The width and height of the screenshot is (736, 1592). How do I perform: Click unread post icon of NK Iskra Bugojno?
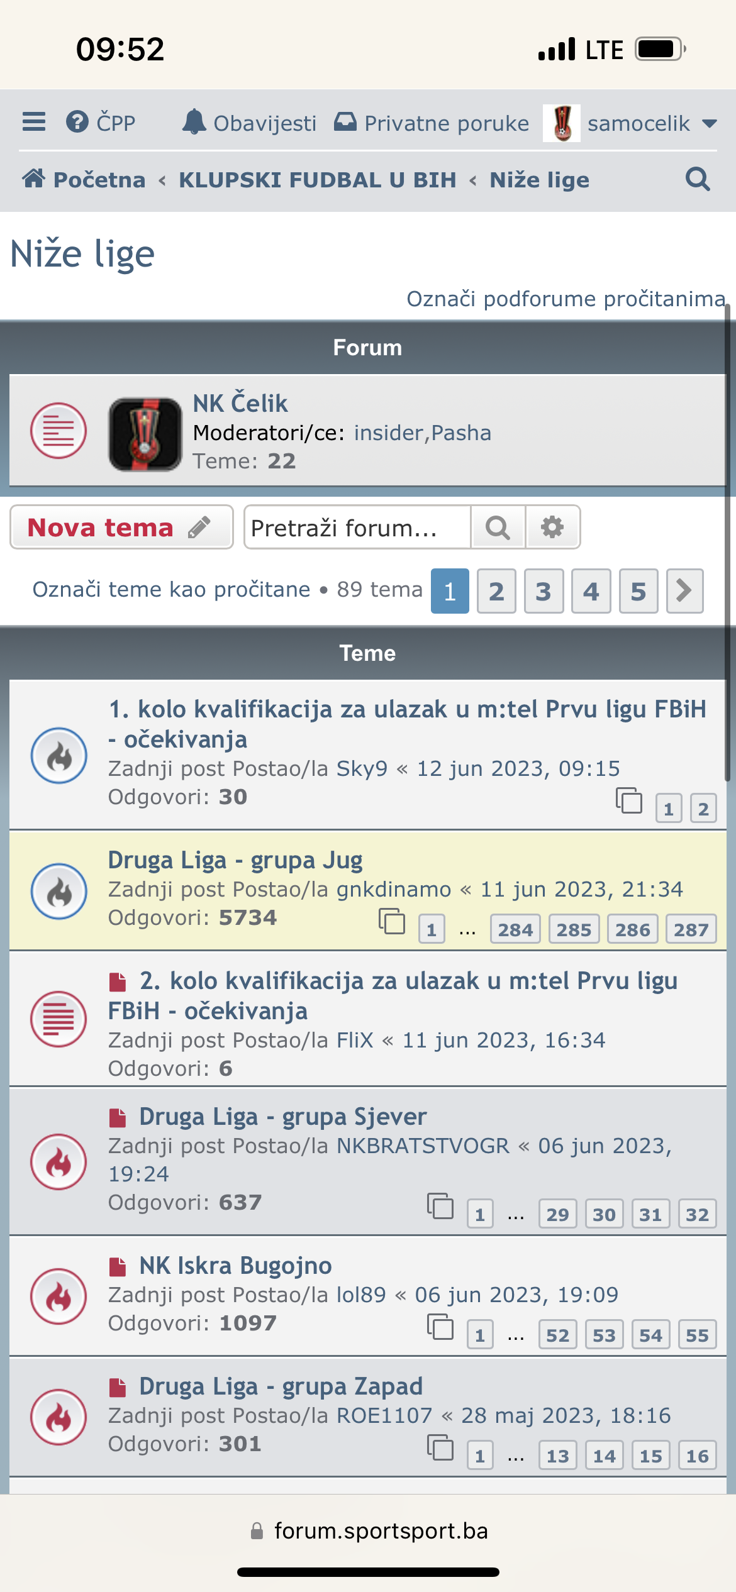tap(118, 1266)
